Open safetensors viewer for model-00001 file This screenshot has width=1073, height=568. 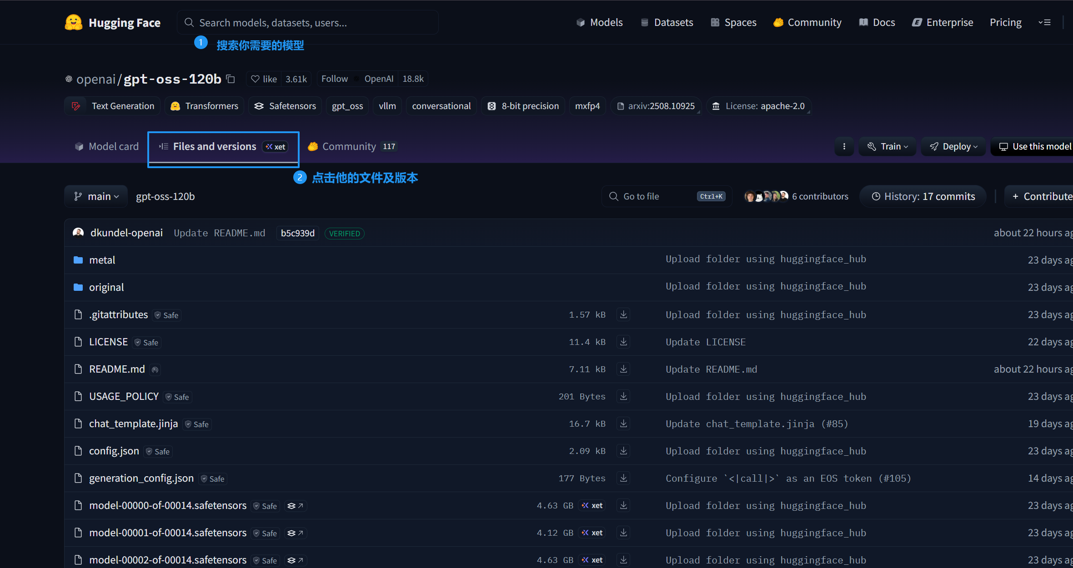[296, 533]
